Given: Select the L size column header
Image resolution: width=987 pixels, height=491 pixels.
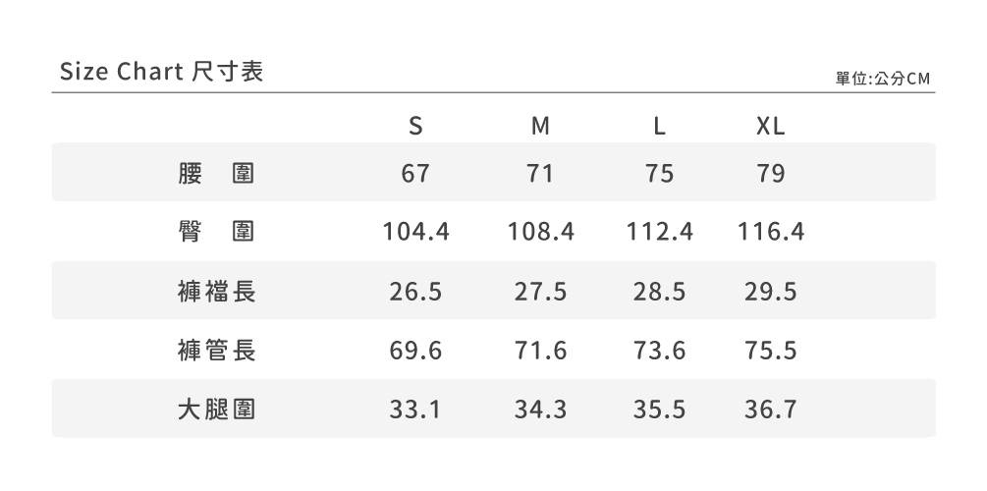Looking at the screenshot, I should 660,127.
